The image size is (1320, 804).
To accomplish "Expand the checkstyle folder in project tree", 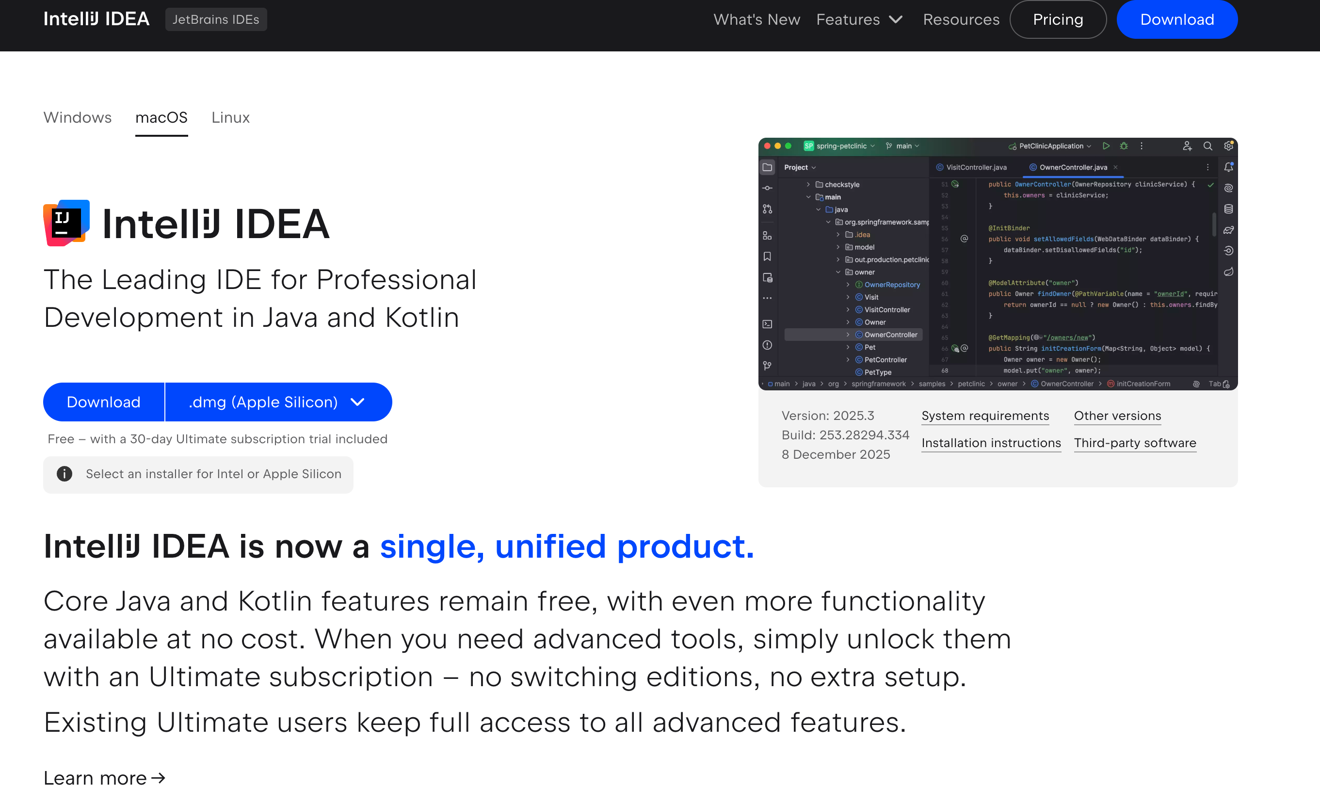I will click(x=808, y=184).
